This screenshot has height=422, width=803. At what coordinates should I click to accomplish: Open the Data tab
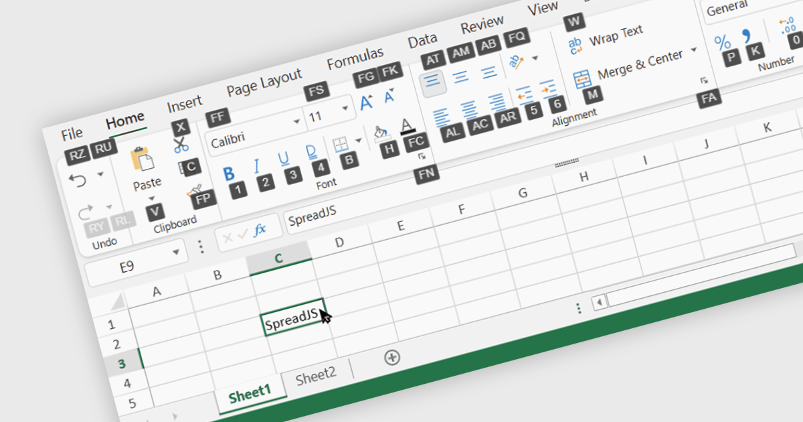(x=422, y=40)
